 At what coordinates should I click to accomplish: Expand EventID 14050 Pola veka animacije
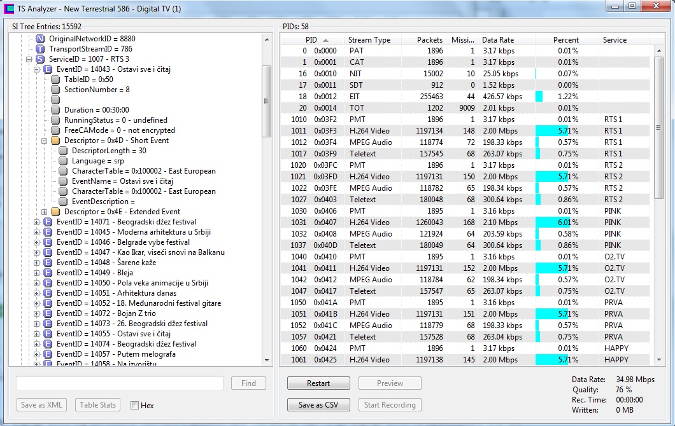pyautogui.click(x=36, y=284)
